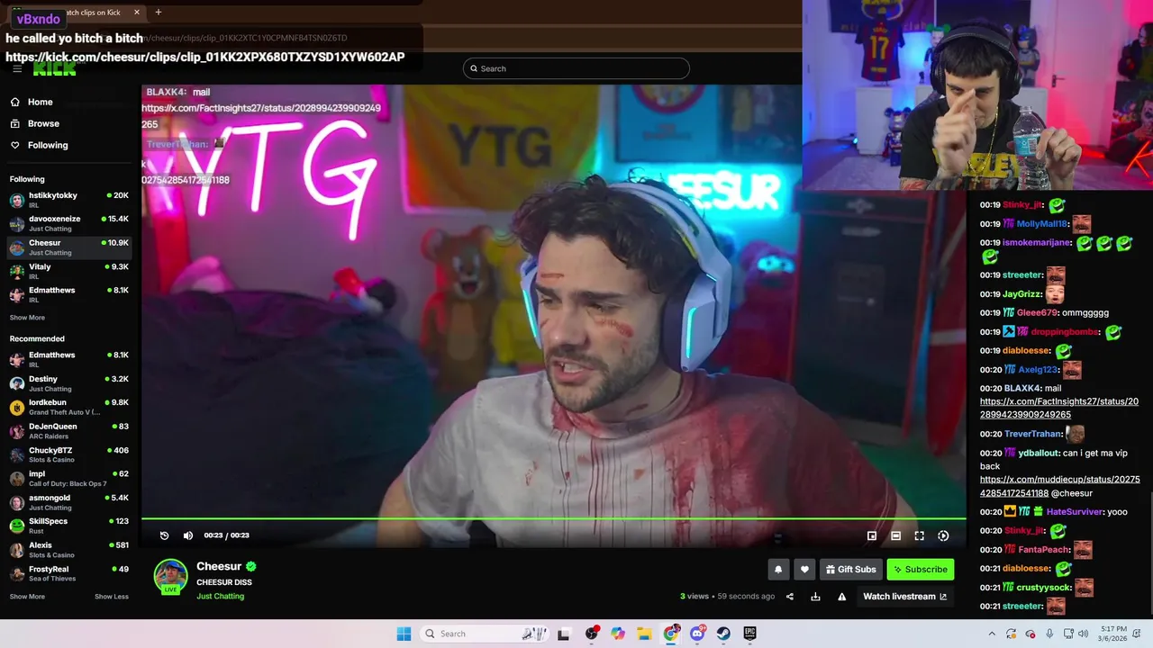This screenshot has height=648, width=1153.
Task: Toggle notifications bell for Cheesur
Action: (x=778, y=569)
